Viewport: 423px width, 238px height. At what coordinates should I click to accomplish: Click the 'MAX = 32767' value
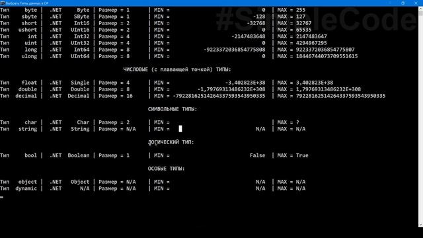click(294, 23)
